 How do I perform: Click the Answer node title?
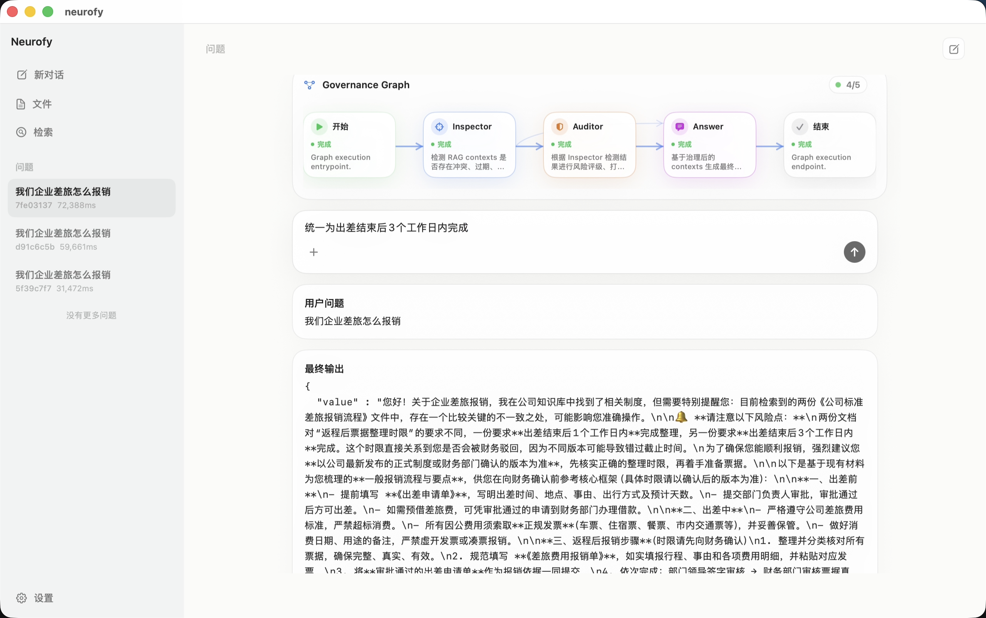click(x=708, y=127)
